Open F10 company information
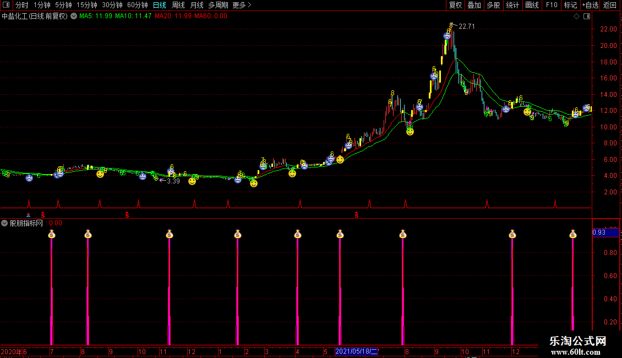Screen dimensions: 622x358 click(552, 5)
